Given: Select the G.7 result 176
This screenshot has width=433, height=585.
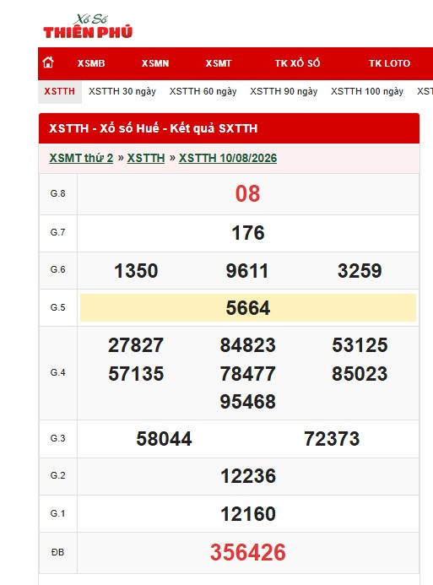Looking at the screenshot, I should coord(248,233).
